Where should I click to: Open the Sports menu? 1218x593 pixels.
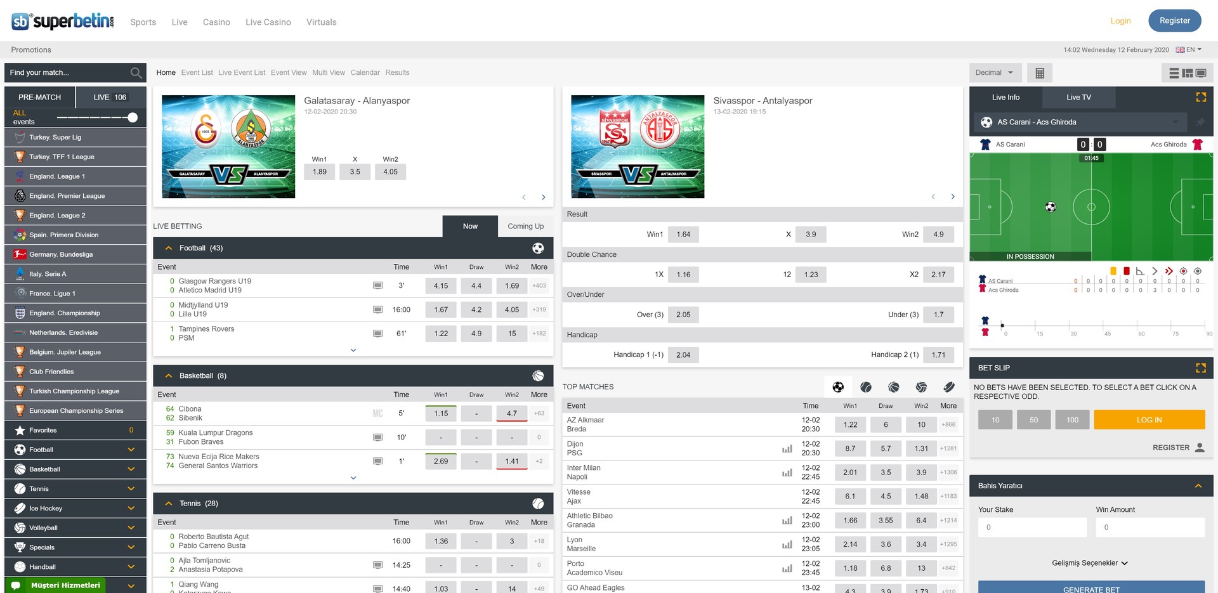pyautogui.click(x=143, y=22)
